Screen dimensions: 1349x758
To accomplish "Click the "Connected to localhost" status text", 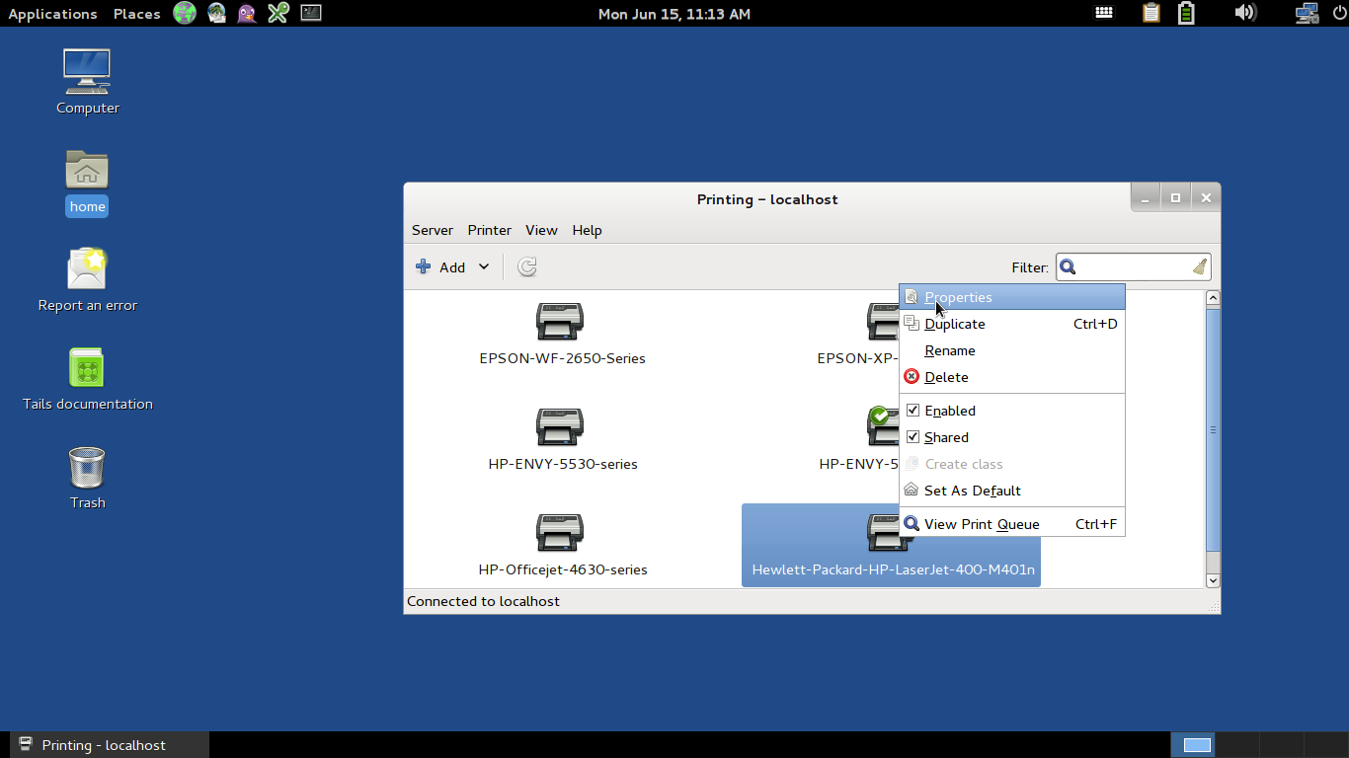I will click(483, 601).
